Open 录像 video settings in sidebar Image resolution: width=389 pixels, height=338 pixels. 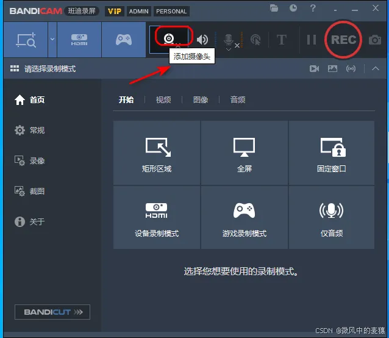tap(30, 161)
